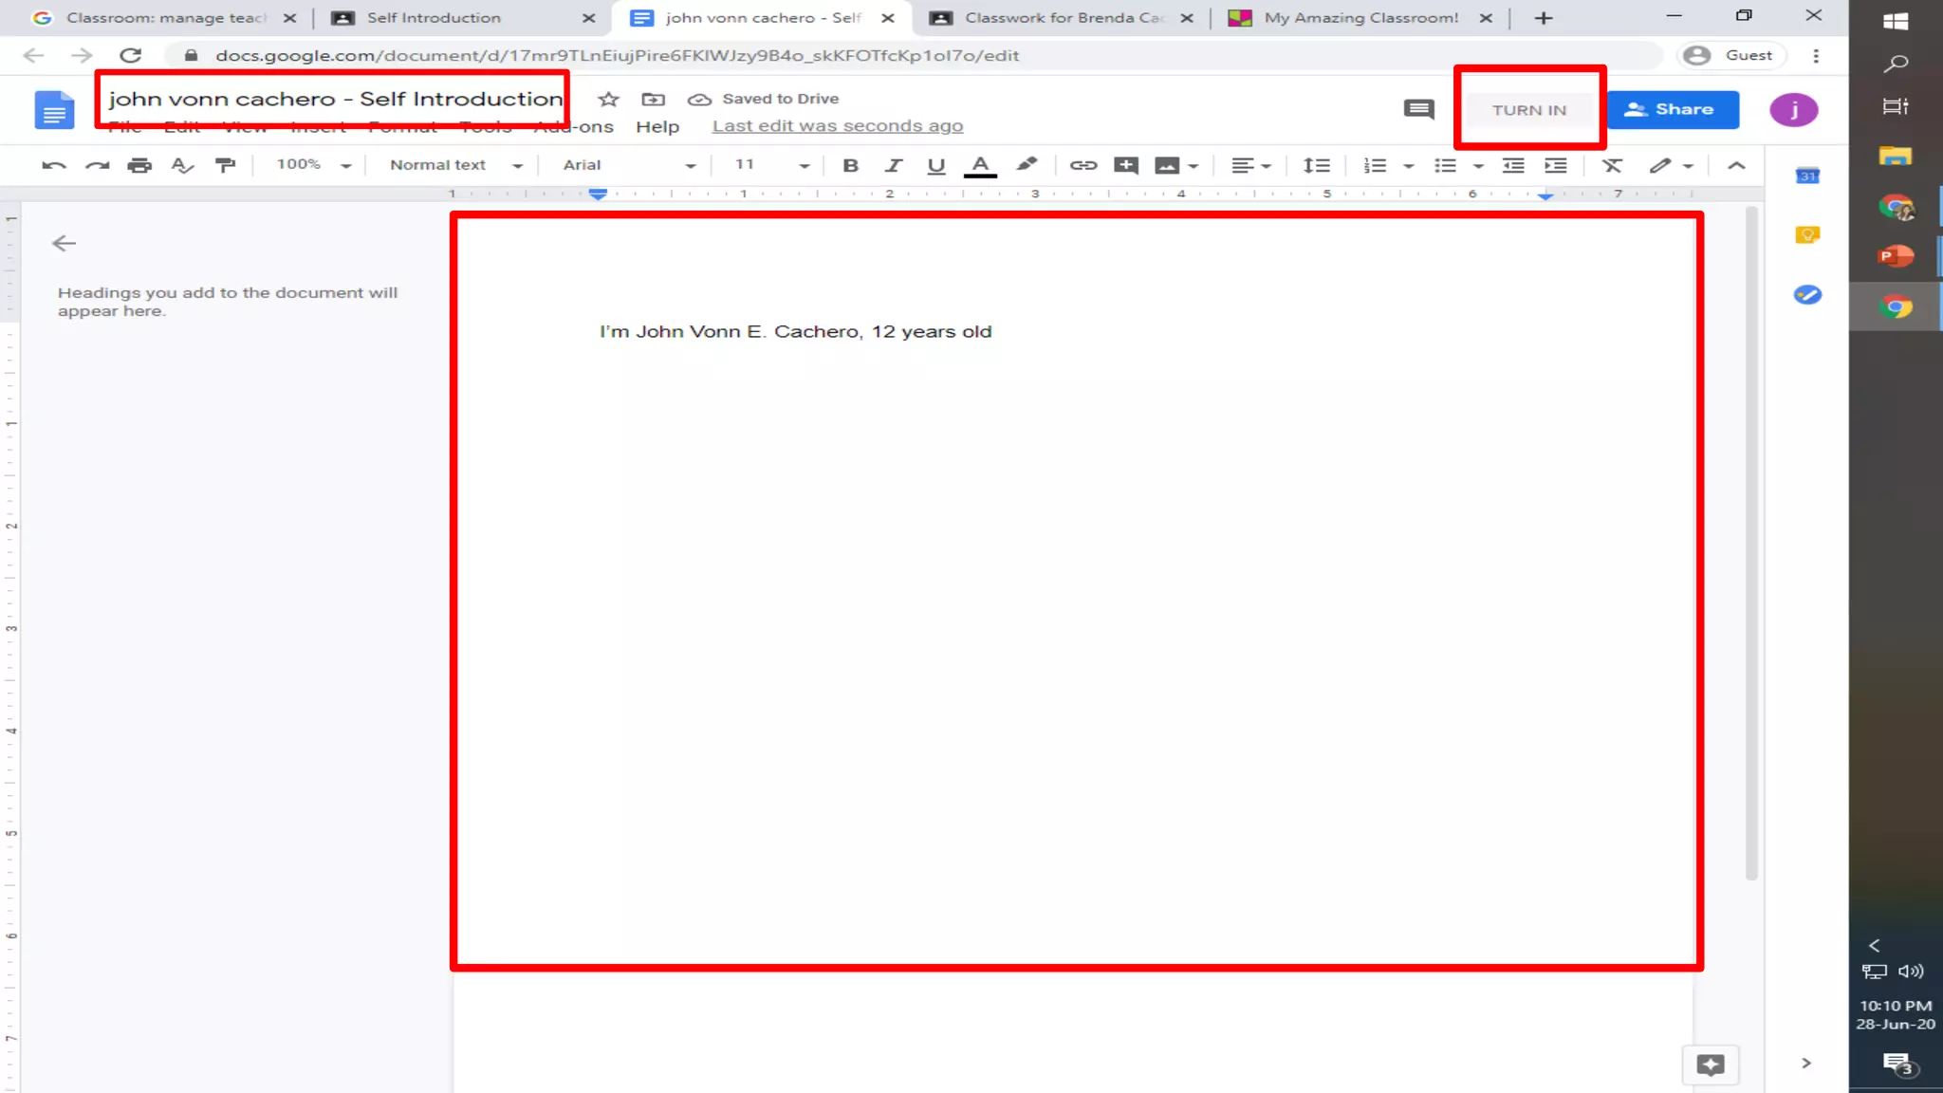Expand numbered list options arrow
The width and height of the screenshot is (1943, 1093).
(x=1409, y=166)
